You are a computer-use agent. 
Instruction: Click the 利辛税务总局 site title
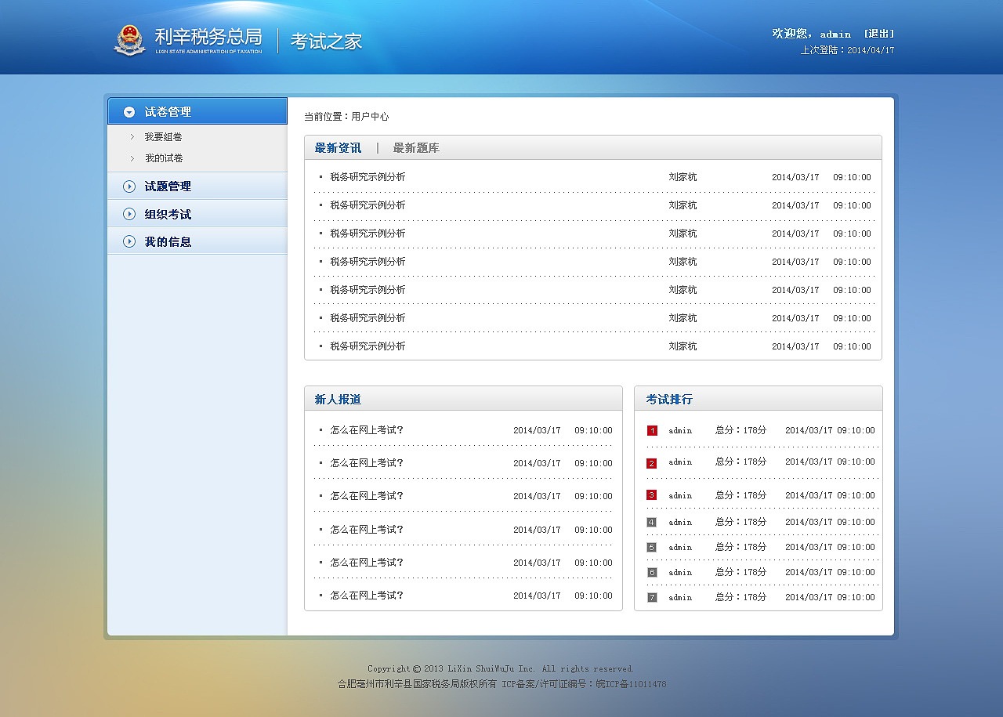click(x=208, y=37)
